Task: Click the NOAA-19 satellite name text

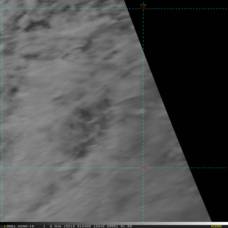Action: [x=26, y=226]
